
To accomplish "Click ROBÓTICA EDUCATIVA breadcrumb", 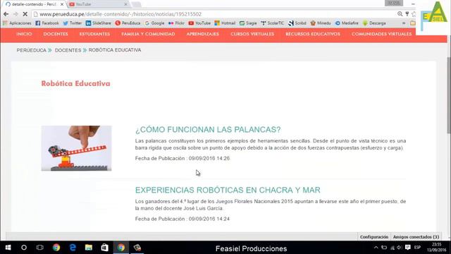I will (x=115, y=50).
